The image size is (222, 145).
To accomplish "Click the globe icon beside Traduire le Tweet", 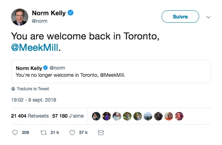I will pyautogui.click(x=13, y=89).
